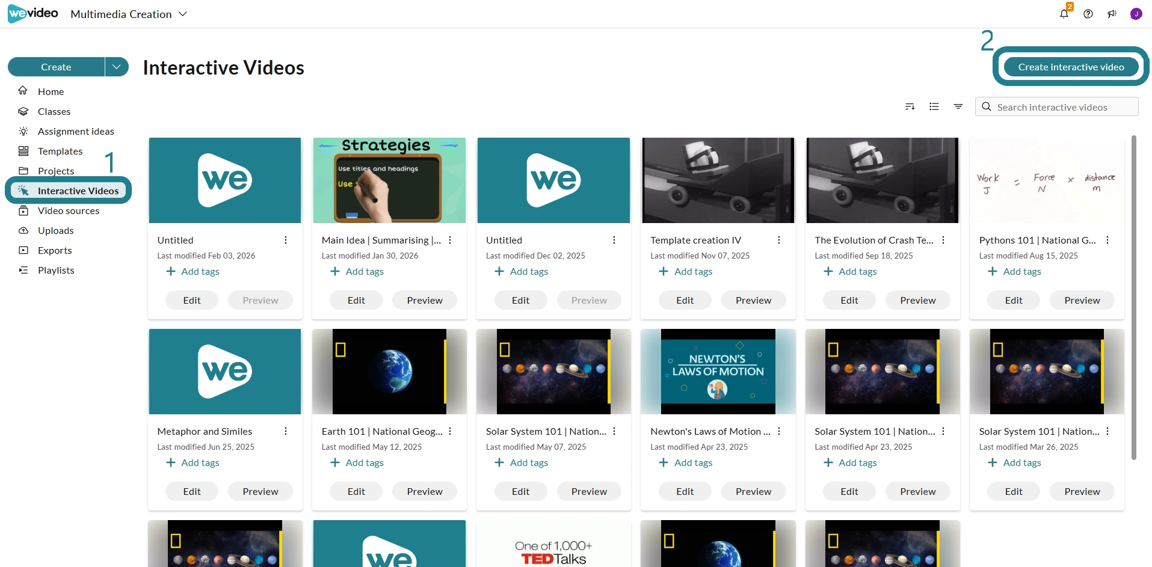Image resolution: width=1152 pixels, height=567 pixels.
Task: Open options menu for Solar System 101 Mar 26
Action: click(x=1107, y=431)
